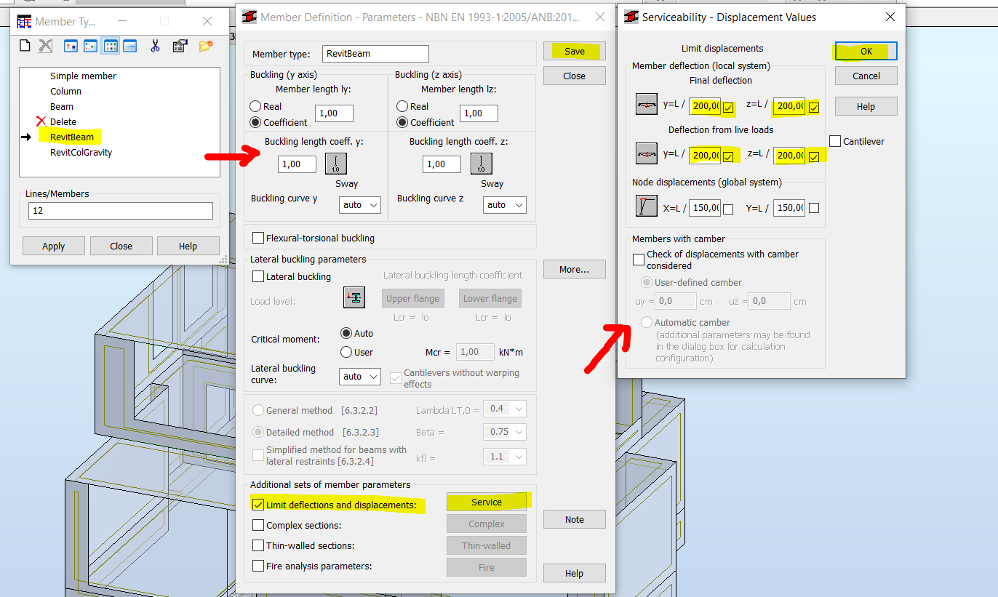Viewport: 998px width, 597px height.
Task: Click the Sway buckling icon for y axis
Action: 335,164
